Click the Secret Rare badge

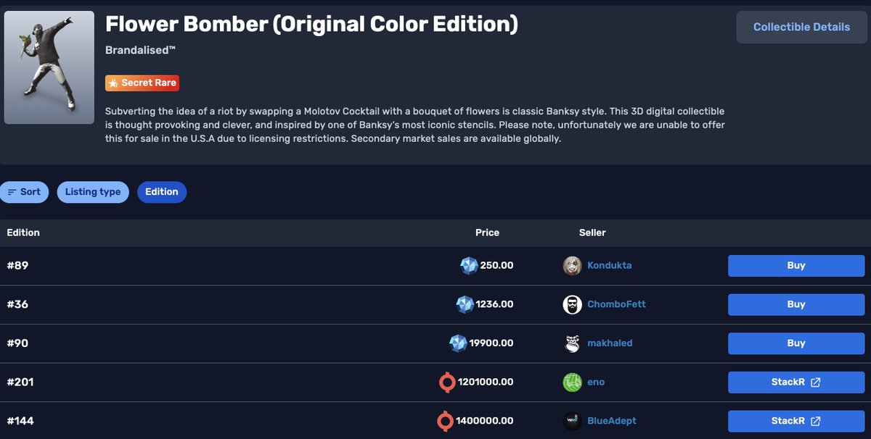point(142,83)
